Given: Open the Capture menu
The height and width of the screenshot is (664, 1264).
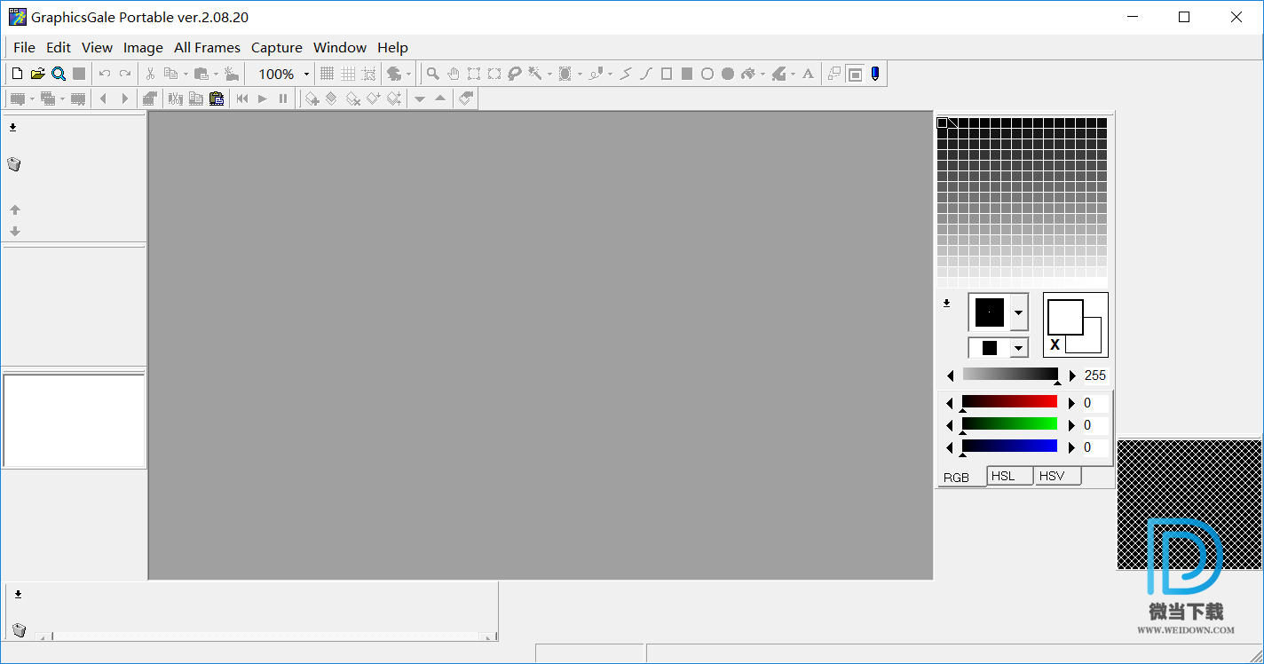Looking at the screenshot, I should coord(277,48).
